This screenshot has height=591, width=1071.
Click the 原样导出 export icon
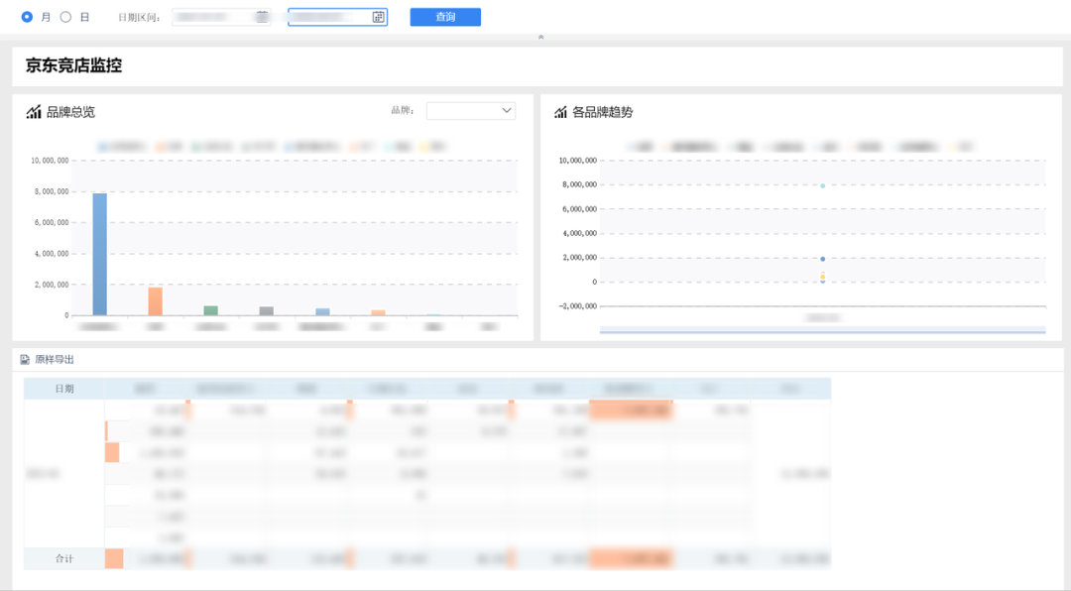coord(25,359)
